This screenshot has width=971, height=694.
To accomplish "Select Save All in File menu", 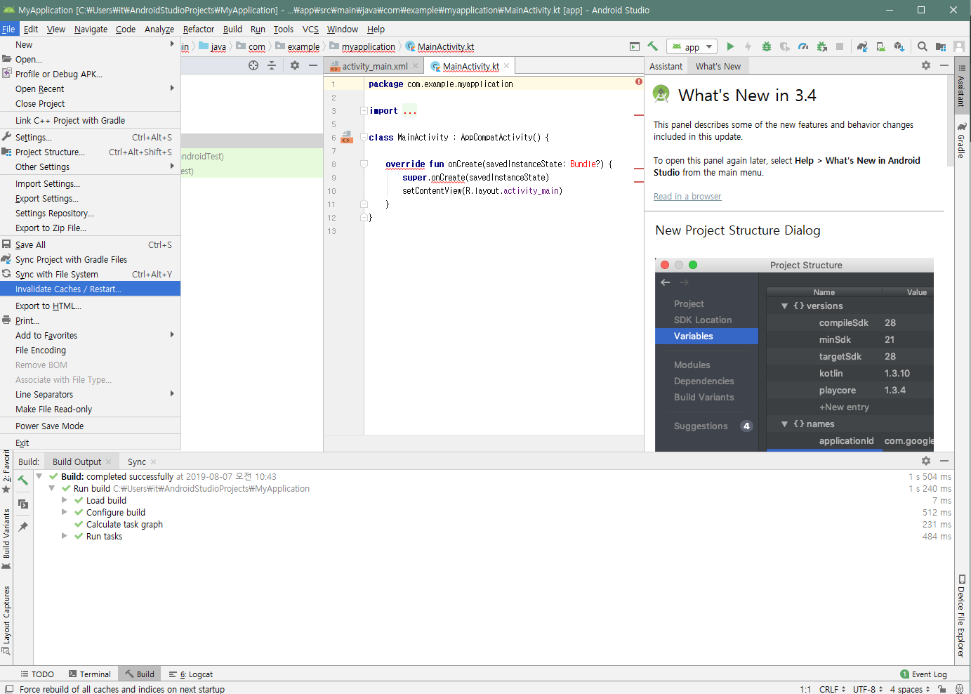I will coord(90,244).
